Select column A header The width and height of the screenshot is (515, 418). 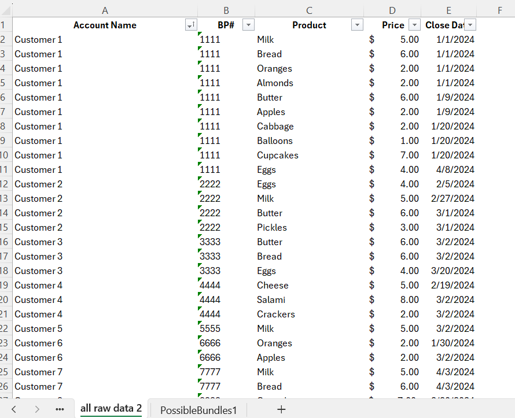[105, 10]
